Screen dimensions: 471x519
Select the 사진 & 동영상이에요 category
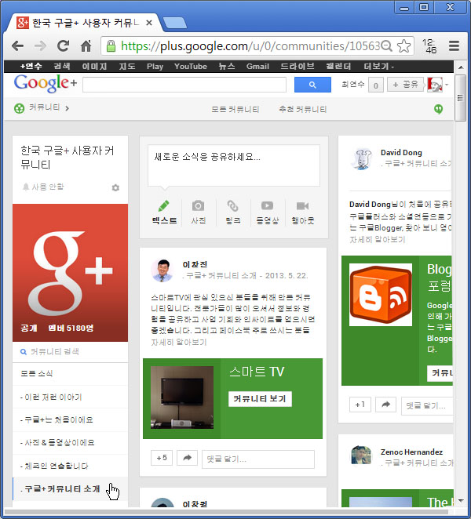[71, 443]
